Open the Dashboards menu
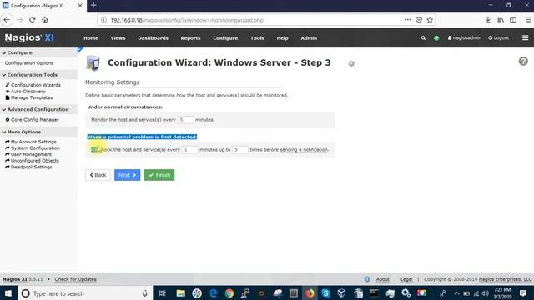 click(153, 38)
